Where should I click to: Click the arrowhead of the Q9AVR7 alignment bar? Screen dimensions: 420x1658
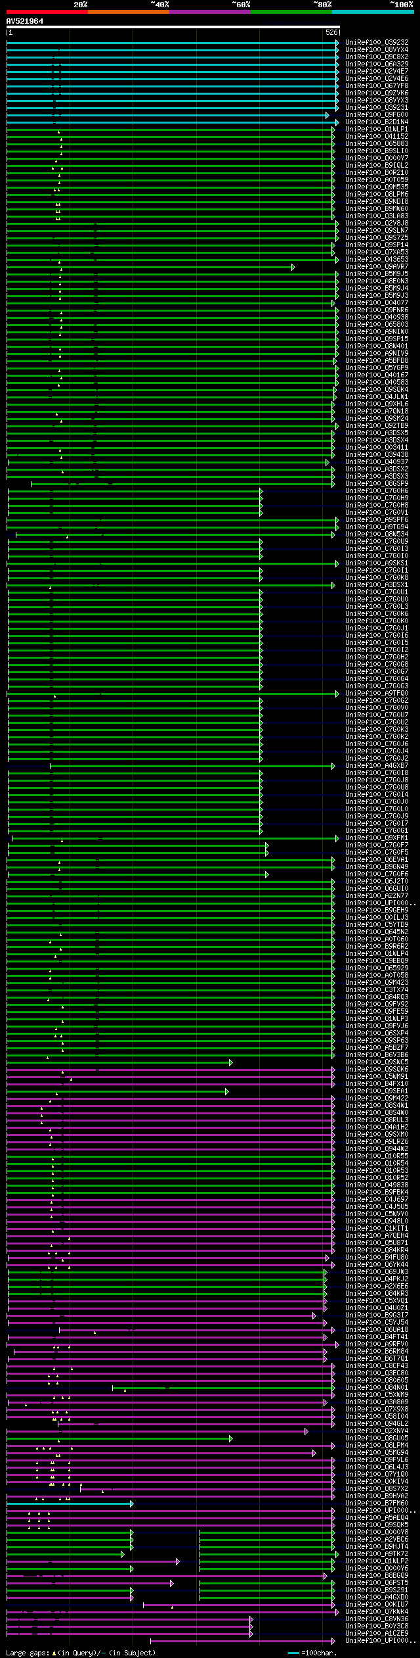[x=293, y=267]
